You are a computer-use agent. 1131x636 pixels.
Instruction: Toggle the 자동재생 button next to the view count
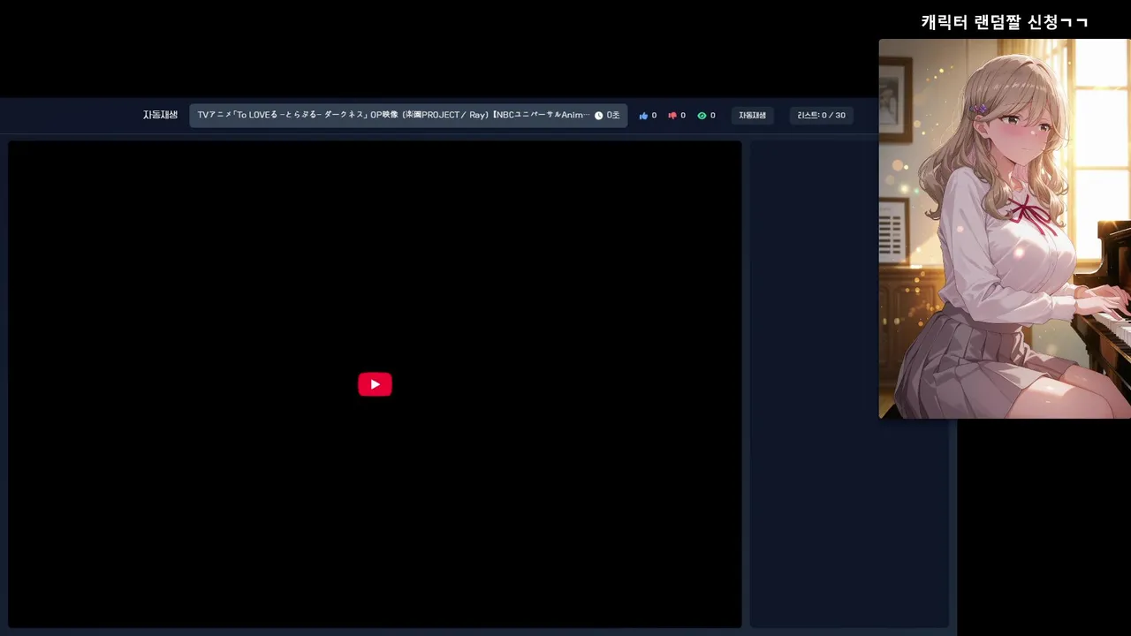point(753,116)
